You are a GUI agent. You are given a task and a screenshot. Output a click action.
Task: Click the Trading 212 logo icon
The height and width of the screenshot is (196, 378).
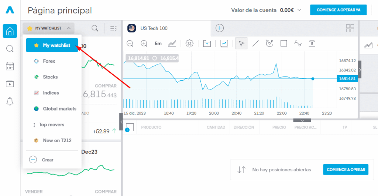[x=10, y=10]
